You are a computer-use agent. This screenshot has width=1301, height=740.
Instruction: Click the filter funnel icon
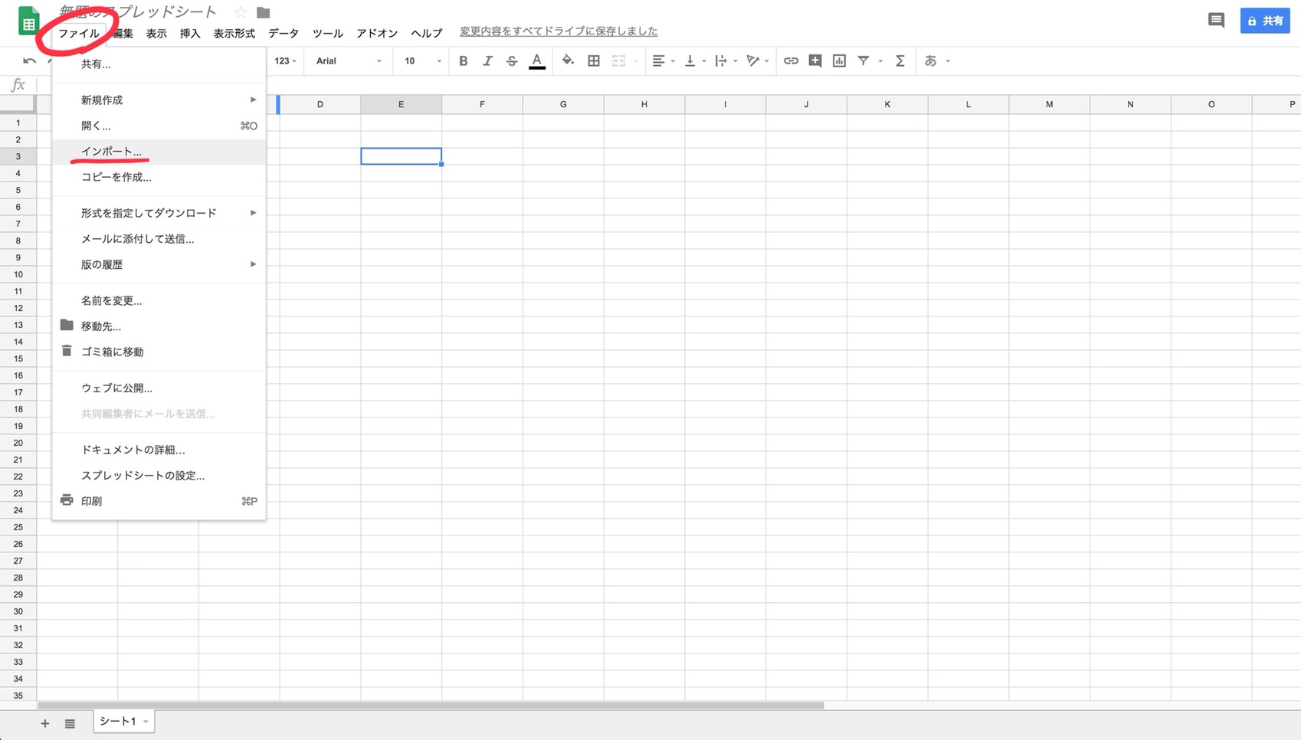tap(864, 61)
